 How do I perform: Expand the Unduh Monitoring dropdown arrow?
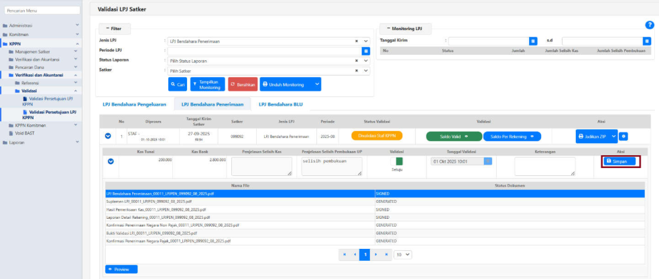(316, 84)
